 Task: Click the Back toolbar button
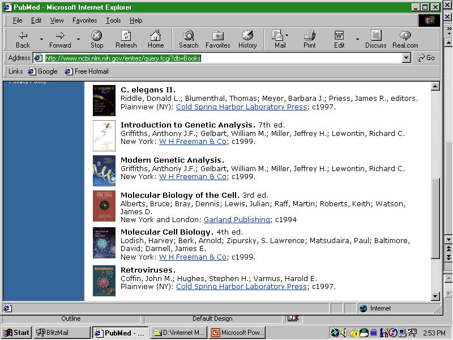(x=23, y=39)
